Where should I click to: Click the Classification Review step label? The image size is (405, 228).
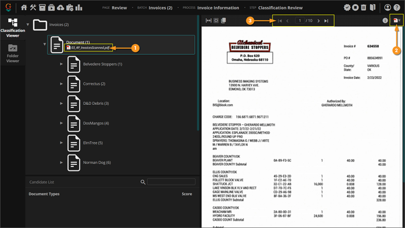click(x=280, y=8)
